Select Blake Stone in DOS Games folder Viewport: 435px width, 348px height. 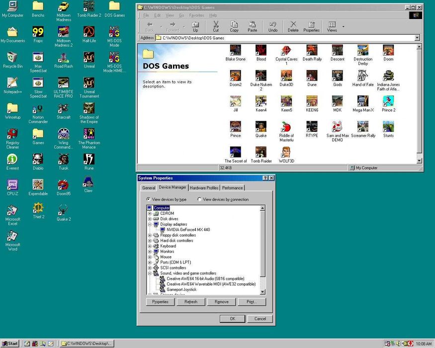pos(235,53)
